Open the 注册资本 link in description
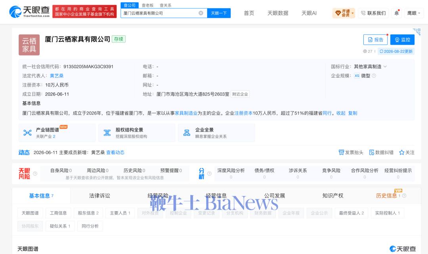The image size is (428, 254). (x=243, y=113)
